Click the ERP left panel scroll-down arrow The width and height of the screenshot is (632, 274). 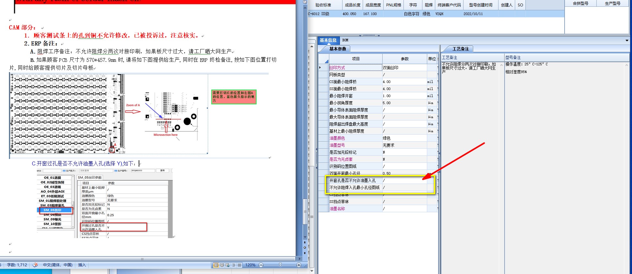point(312,271)
